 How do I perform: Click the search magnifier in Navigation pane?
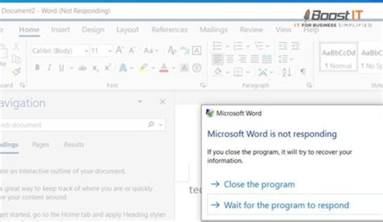(x=151, y=125)
